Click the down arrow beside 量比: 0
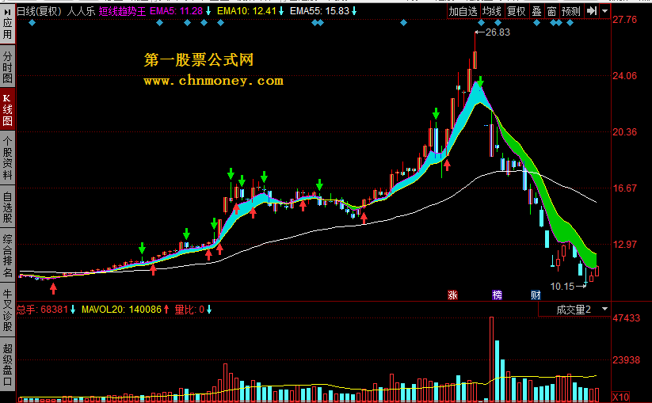The width and height of the screenshot is (652, 403). pos(209,310)
